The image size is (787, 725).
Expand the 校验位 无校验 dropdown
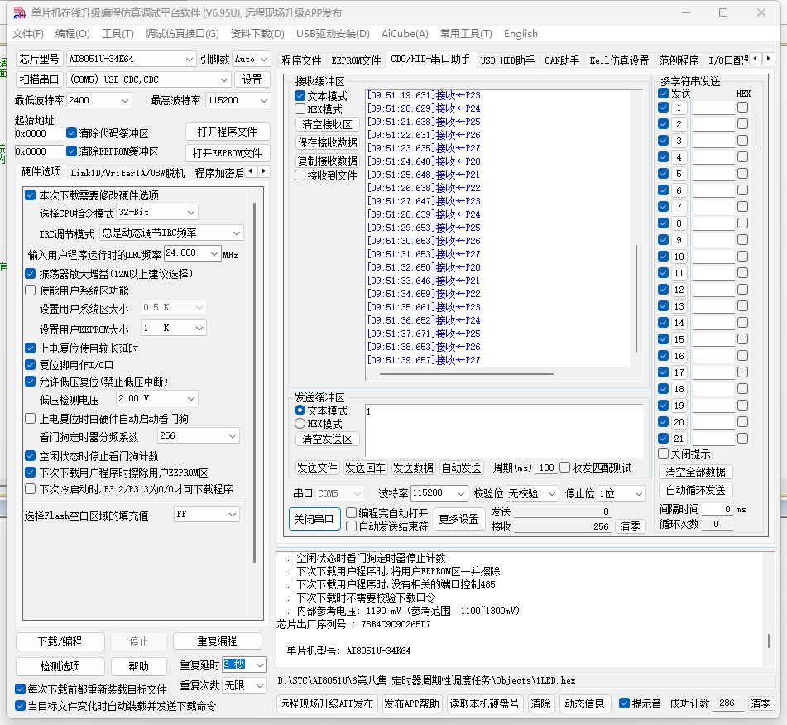pyautogui.click(x=552, y=493)
